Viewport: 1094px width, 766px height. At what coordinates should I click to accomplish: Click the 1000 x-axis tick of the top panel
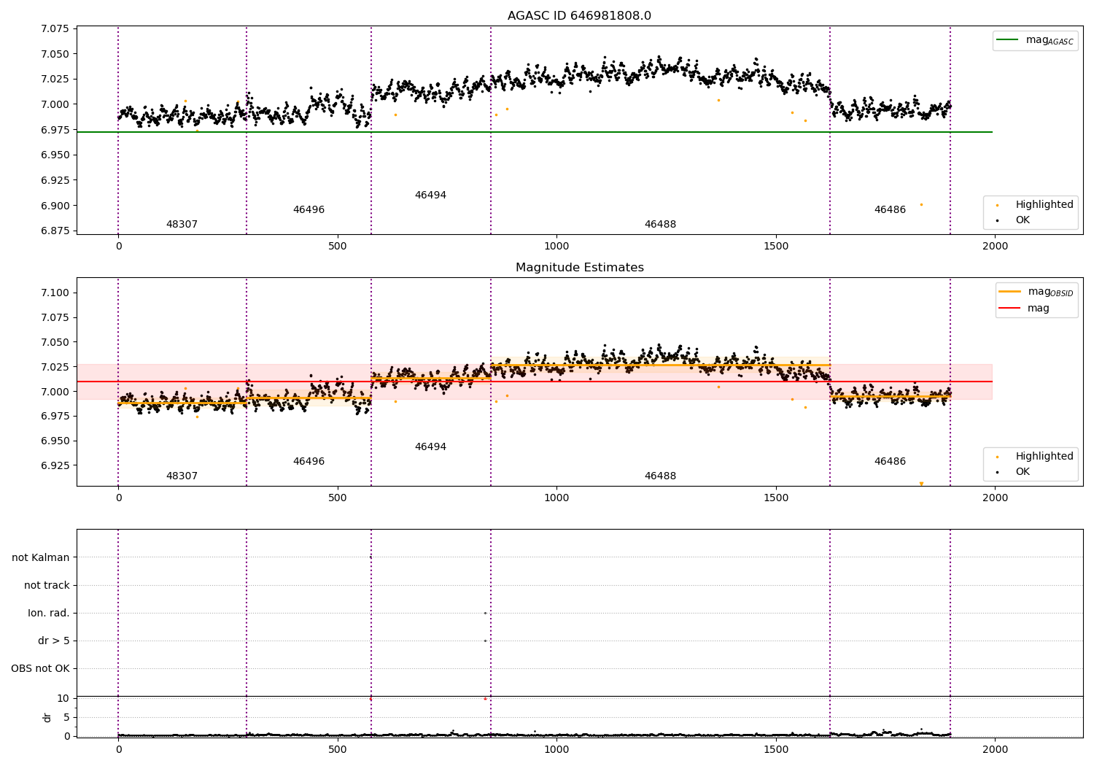pos(556,247)
